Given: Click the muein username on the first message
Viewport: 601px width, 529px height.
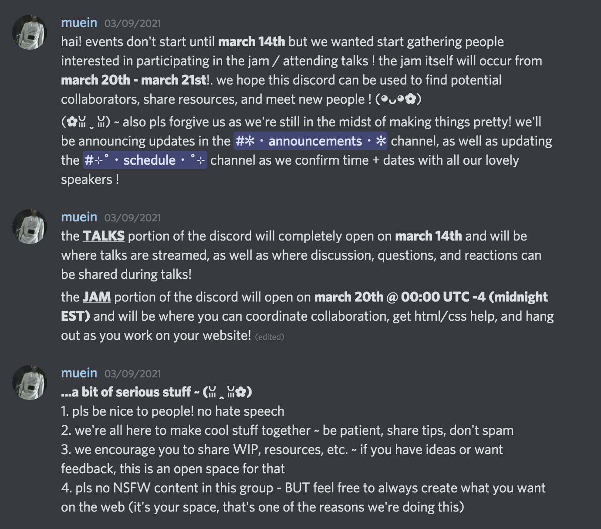Looking at the screenshot, I should (79, 23).
